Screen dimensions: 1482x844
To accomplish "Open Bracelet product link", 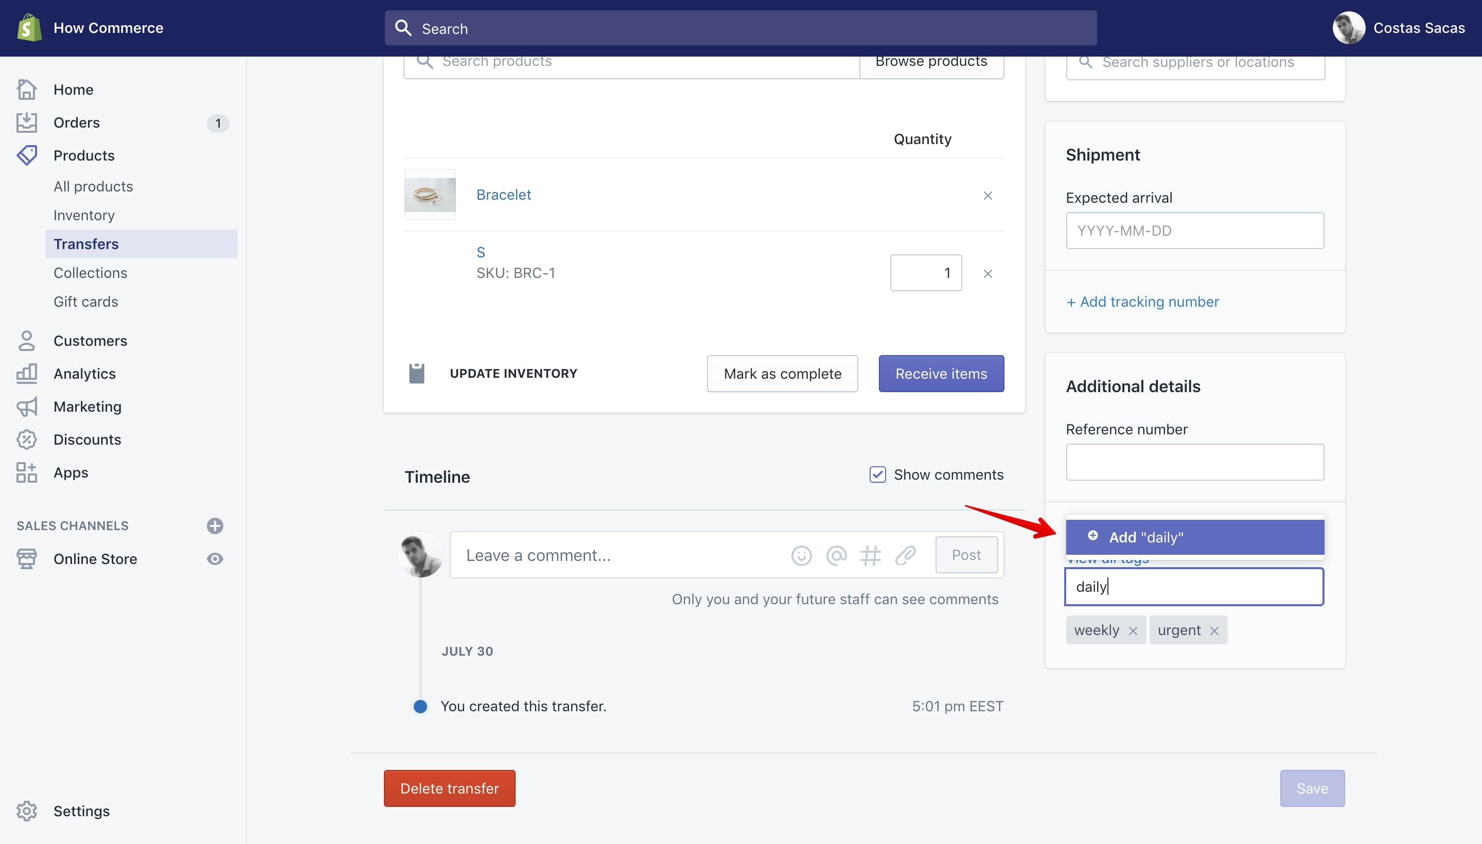I will [x=504, y=195].
